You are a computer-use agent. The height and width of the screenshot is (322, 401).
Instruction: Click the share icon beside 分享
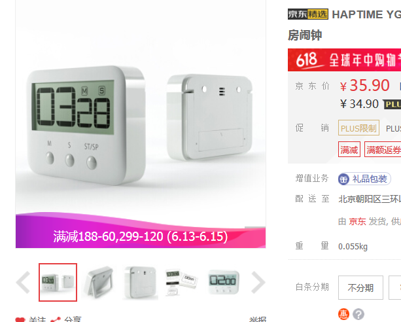pyautogui.click(x=56, y=319)
